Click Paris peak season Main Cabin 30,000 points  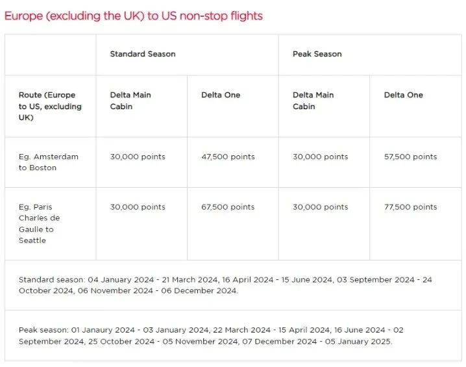click(320, 207)
